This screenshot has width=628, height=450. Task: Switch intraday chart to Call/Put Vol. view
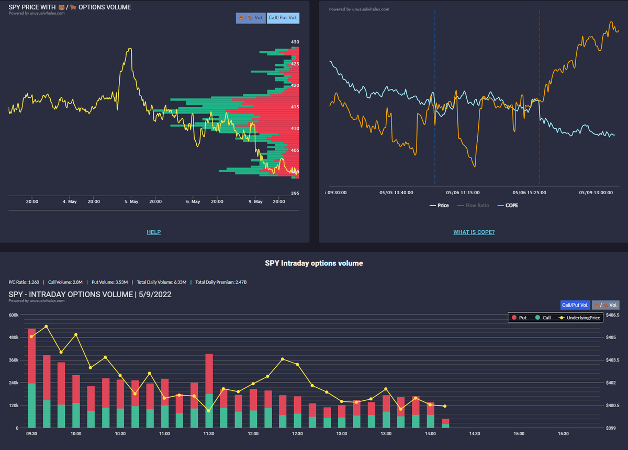[x=575, y=305]
